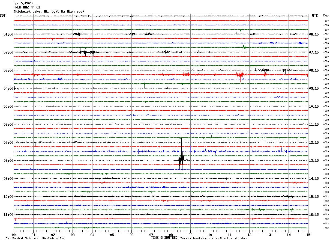Select the 03:00 CDT row label
This screenshot has width=330, height=242.
point(8,70)
